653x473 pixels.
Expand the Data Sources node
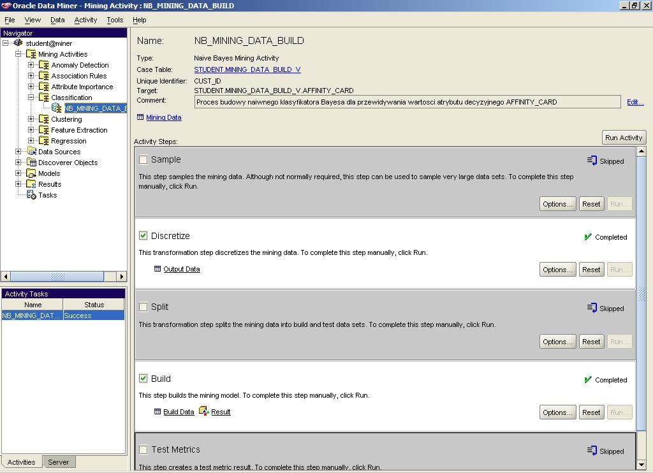click(x=18, y=151)
